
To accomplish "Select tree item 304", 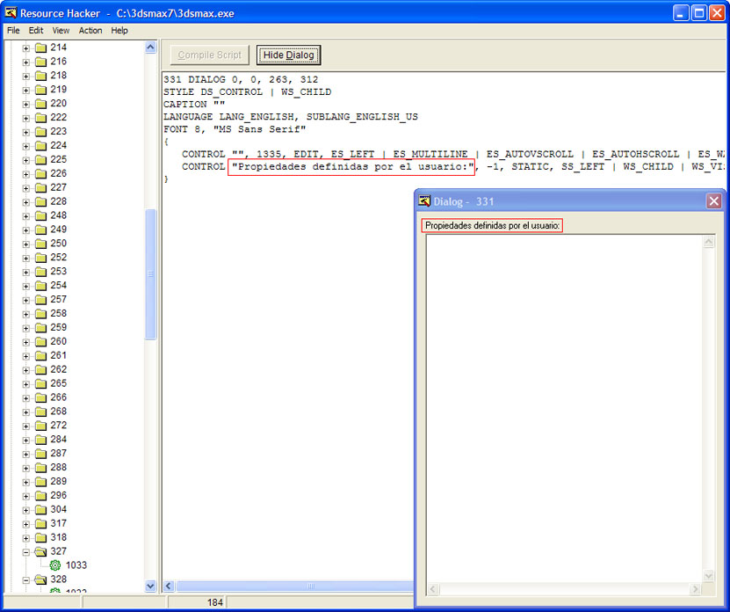I will coord(59,509).
